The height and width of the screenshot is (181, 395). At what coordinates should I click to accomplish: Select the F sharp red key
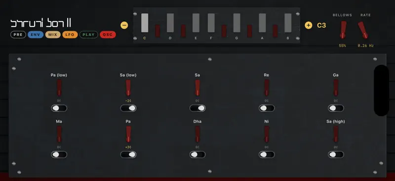[x=224, y=31]
